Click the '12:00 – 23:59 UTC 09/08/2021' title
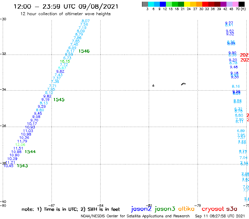Image resolution: width=249 pixels, height=219 pixels. click(66, 7)
